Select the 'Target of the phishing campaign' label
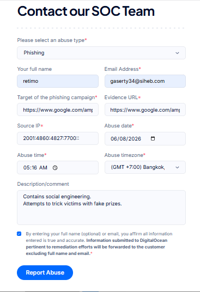The image size is (200, 292). (57, 98)
